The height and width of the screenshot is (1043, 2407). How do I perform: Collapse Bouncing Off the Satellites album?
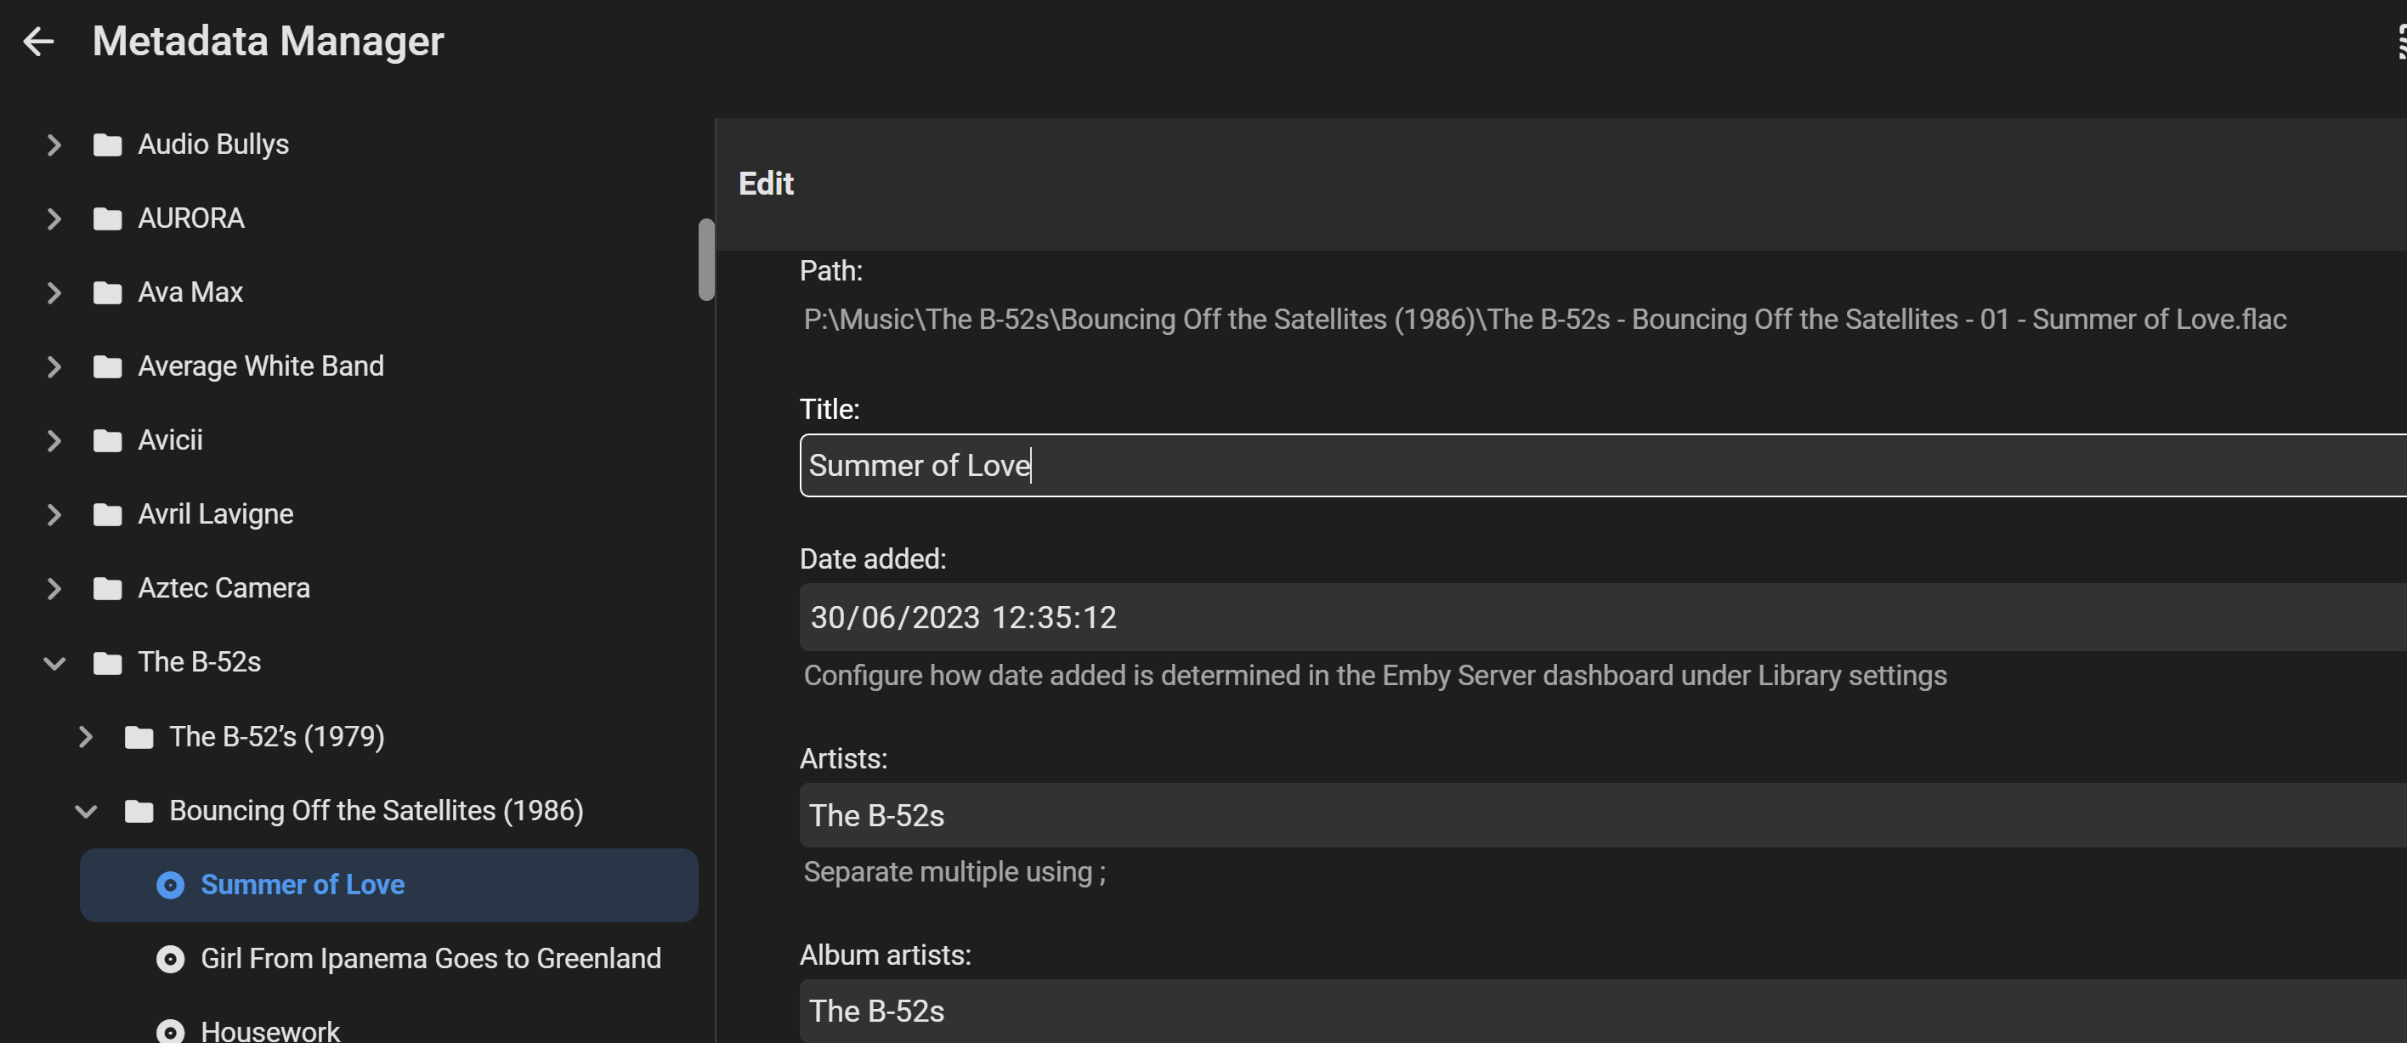point(86,811)
